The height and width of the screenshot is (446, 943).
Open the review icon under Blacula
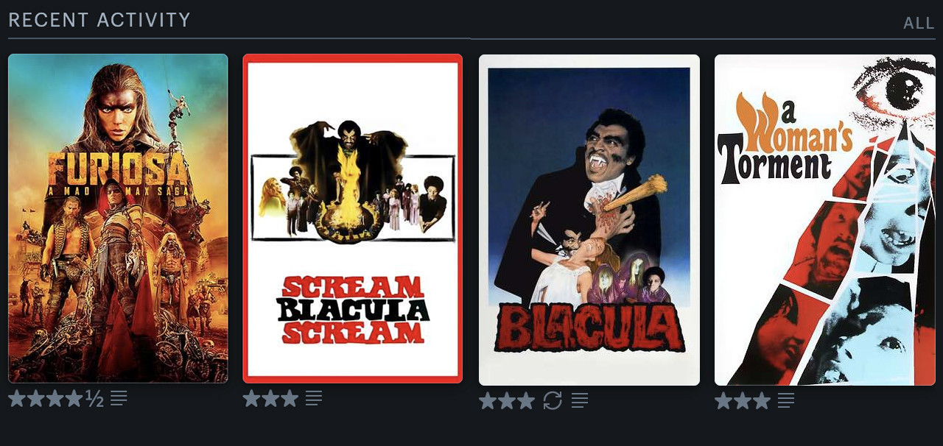click(580, 401)
